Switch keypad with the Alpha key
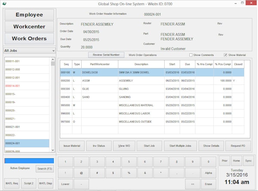Screen dimensions: 258x191 point(209,173)
